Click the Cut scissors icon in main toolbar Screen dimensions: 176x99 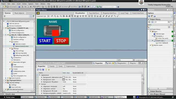23,7
